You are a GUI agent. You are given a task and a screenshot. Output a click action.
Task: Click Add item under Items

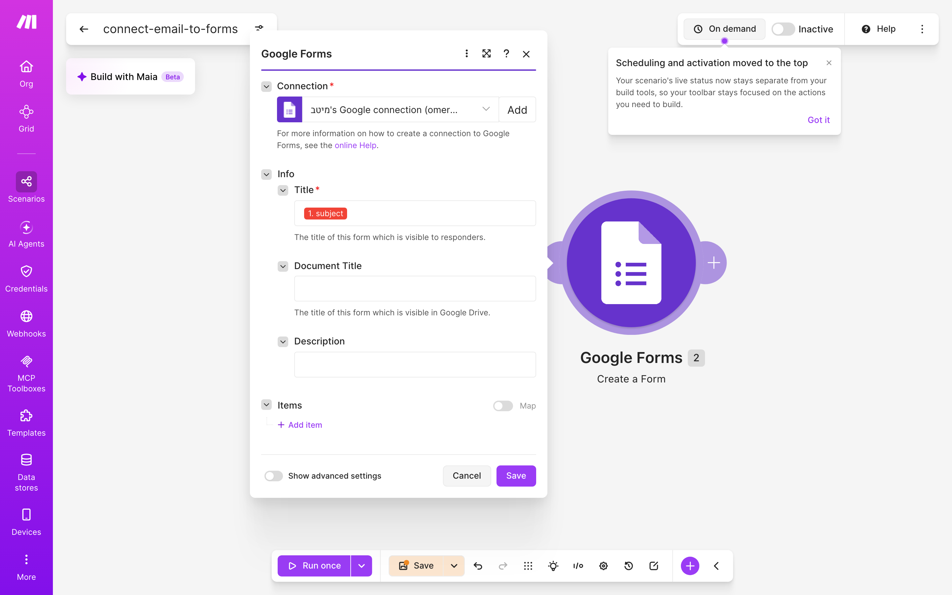(300, 425)
